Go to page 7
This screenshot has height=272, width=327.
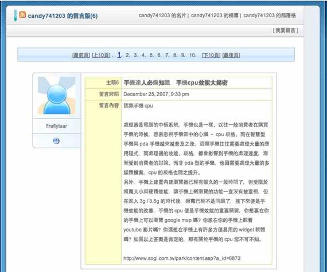(x=167, y=55)
